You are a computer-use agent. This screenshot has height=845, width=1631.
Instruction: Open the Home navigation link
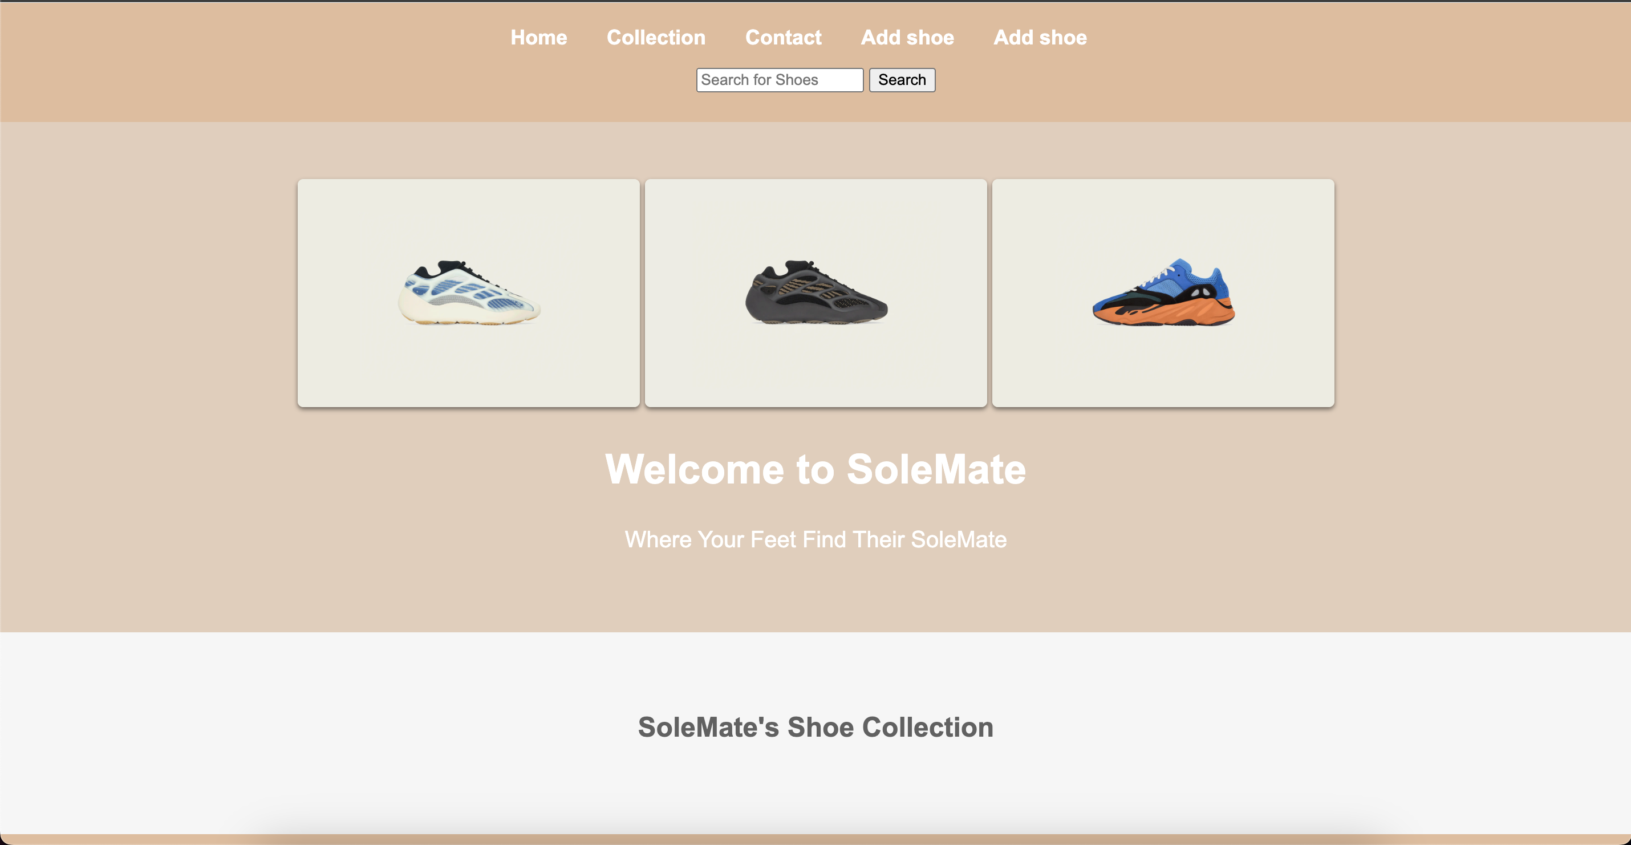(538, 37)
